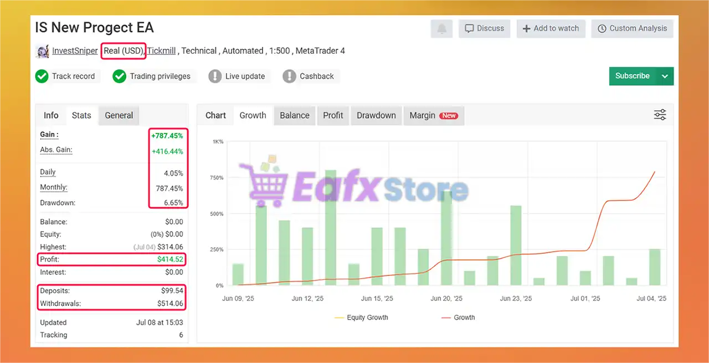This screenshot has width=709, height=363.
Task: Click the +787.45% gain value
Action: coord(167,136)
